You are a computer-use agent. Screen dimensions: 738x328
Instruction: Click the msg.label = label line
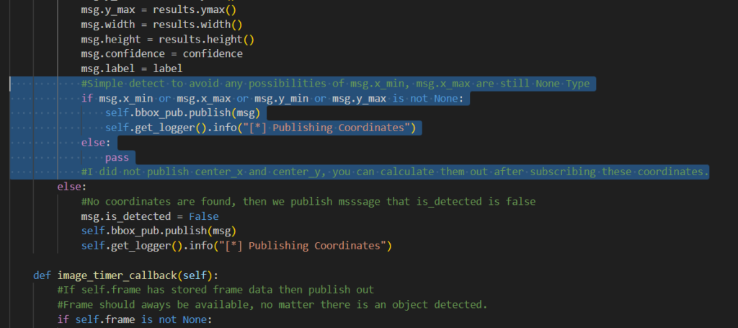tap(131, 68)
